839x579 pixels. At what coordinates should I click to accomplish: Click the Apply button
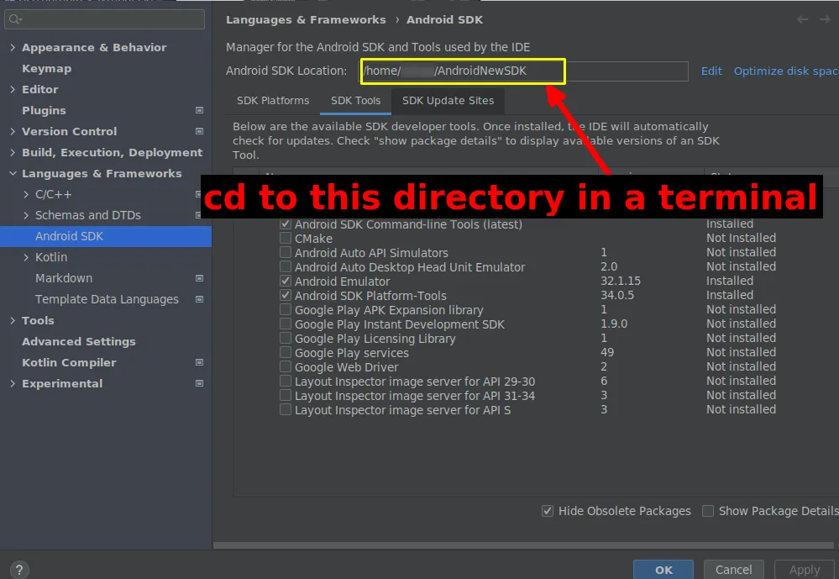[805, 570]
